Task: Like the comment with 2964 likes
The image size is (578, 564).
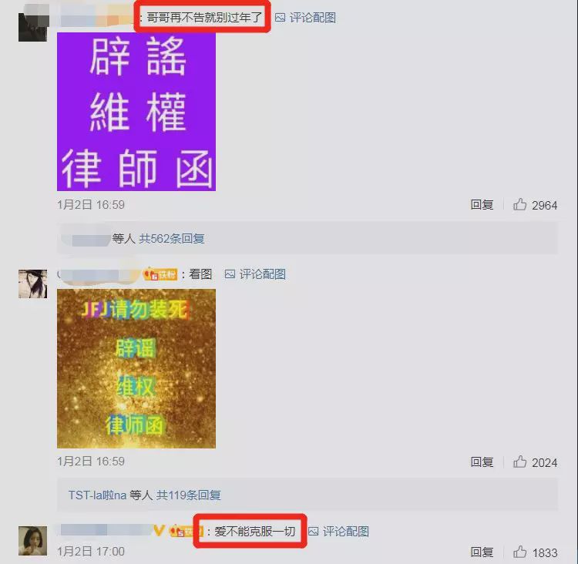Action: click(x=519, y=204)
